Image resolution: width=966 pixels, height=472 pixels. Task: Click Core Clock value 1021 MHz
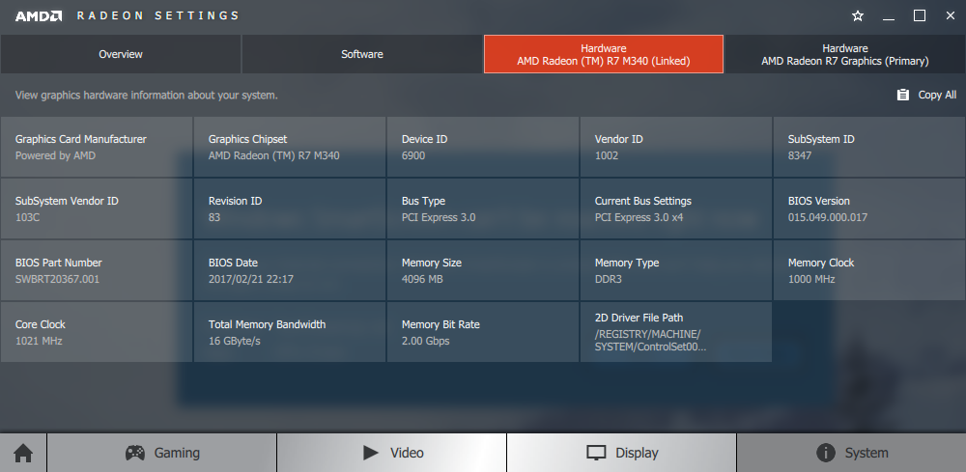point(39,341)
